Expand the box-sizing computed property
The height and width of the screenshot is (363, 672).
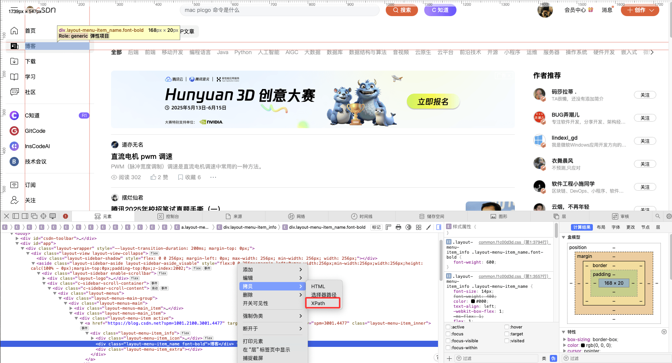point(564,340)
